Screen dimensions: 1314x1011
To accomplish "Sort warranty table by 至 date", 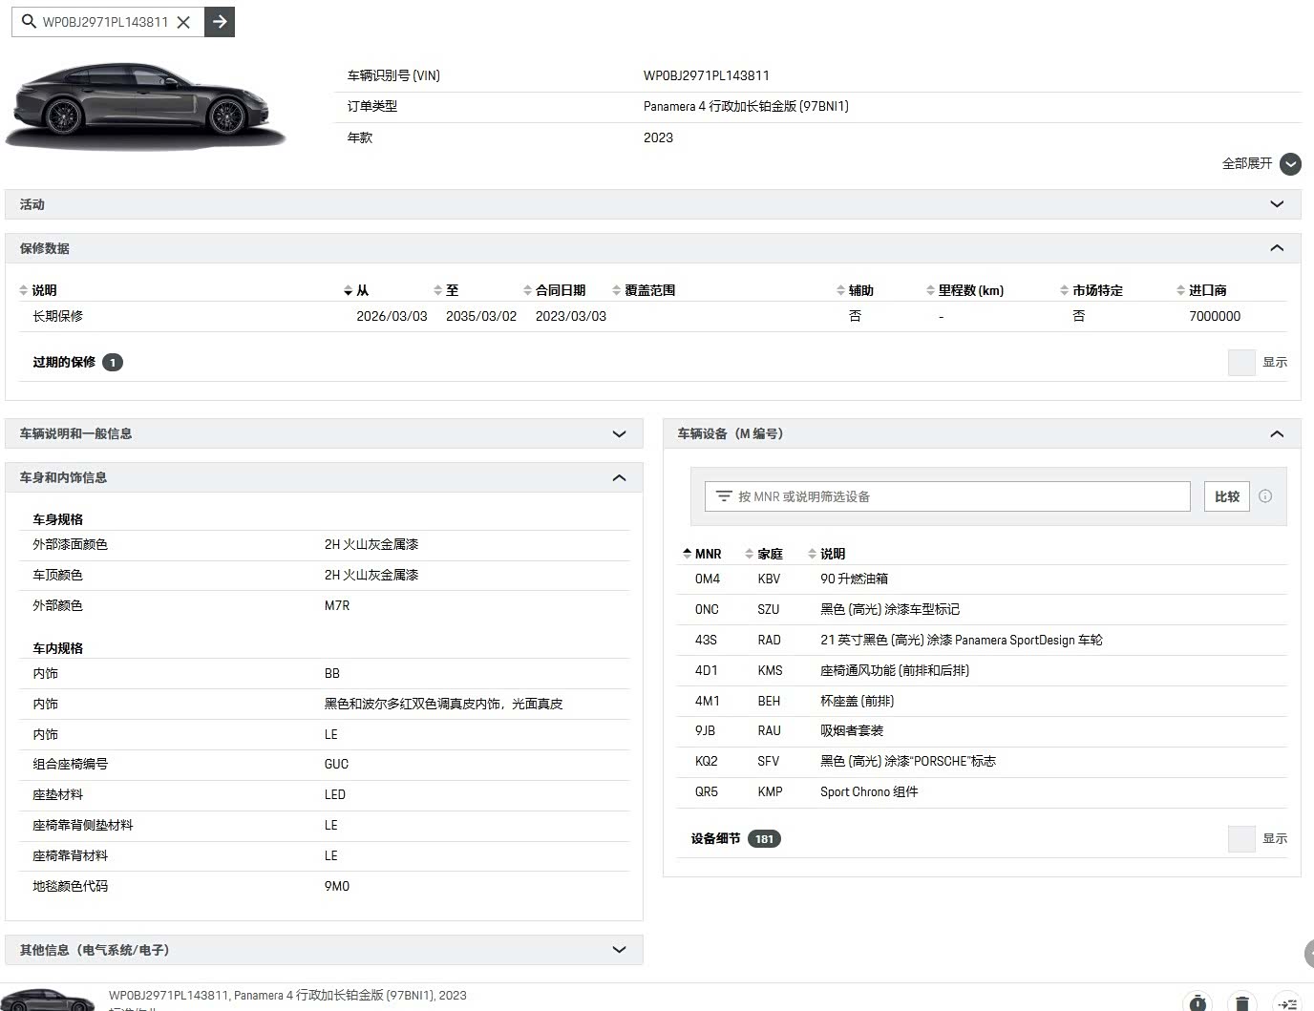I will [446, 290].
